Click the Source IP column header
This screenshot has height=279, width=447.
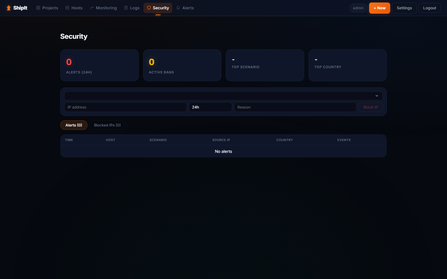point(221,140)
